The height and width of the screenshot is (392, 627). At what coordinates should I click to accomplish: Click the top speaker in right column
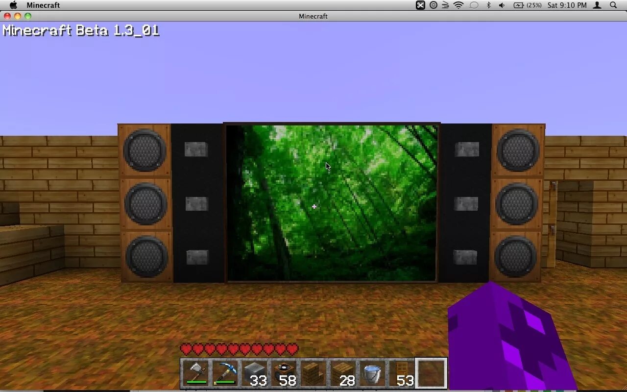[x=518, y=150]
